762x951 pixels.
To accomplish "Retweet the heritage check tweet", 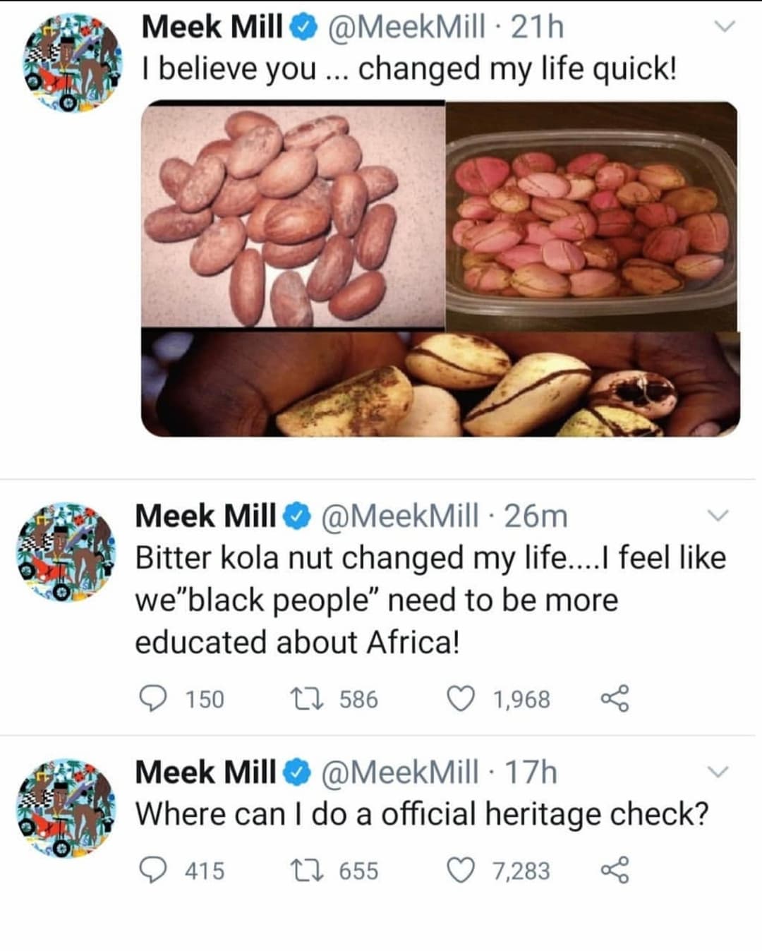I will [x=307, y=870].
